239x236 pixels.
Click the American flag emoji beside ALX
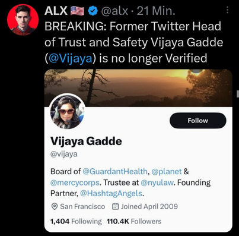[x=77, y=11]
